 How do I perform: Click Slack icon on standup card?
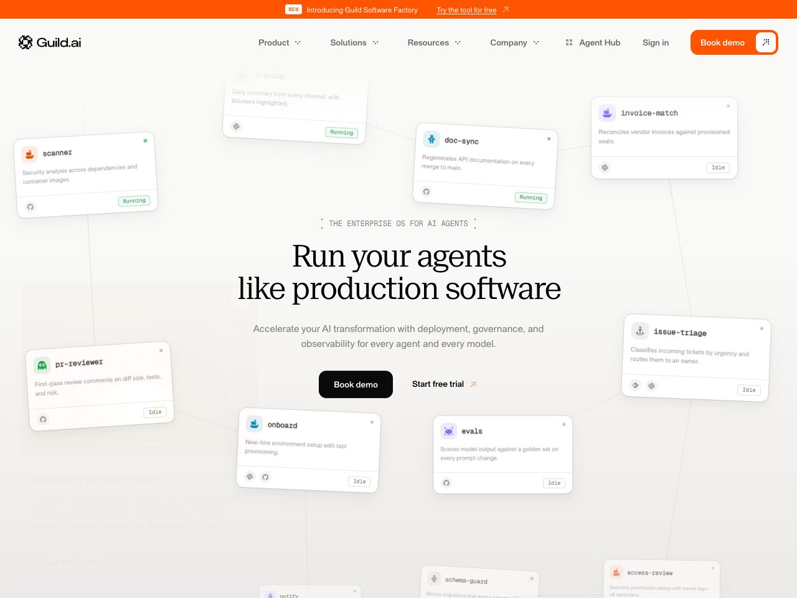pos(236,126)
